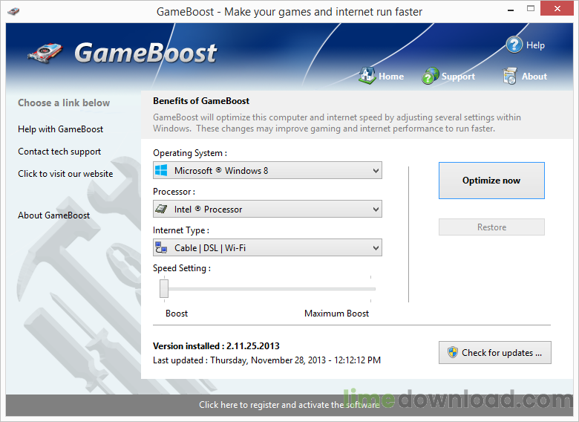Click the Maximum Boost label
This screenshot has width=579, height=422.
336,314
